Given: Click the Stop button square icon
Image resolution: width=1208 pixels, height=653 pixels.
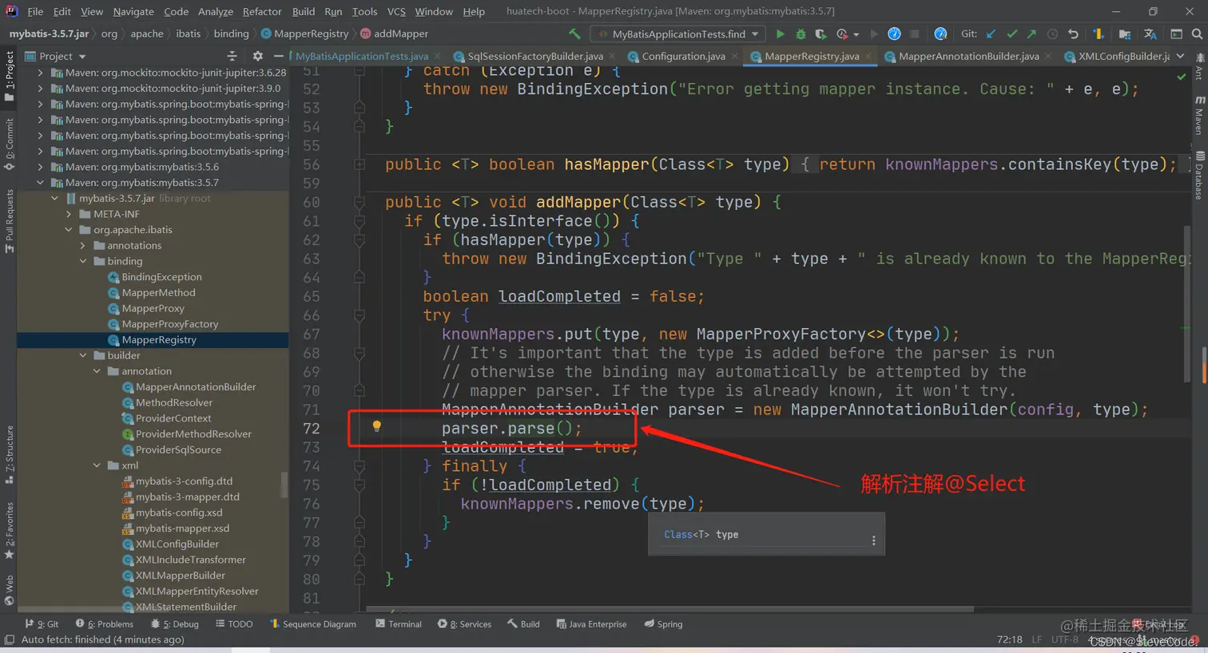Looking at the screenshot, I should point(915,34).
